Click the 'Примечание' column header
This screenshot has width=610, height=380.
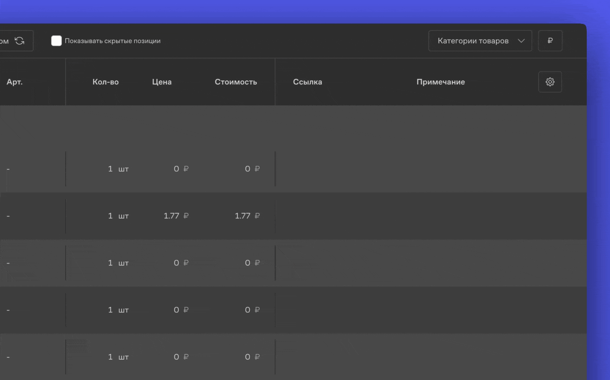(440, 82)
